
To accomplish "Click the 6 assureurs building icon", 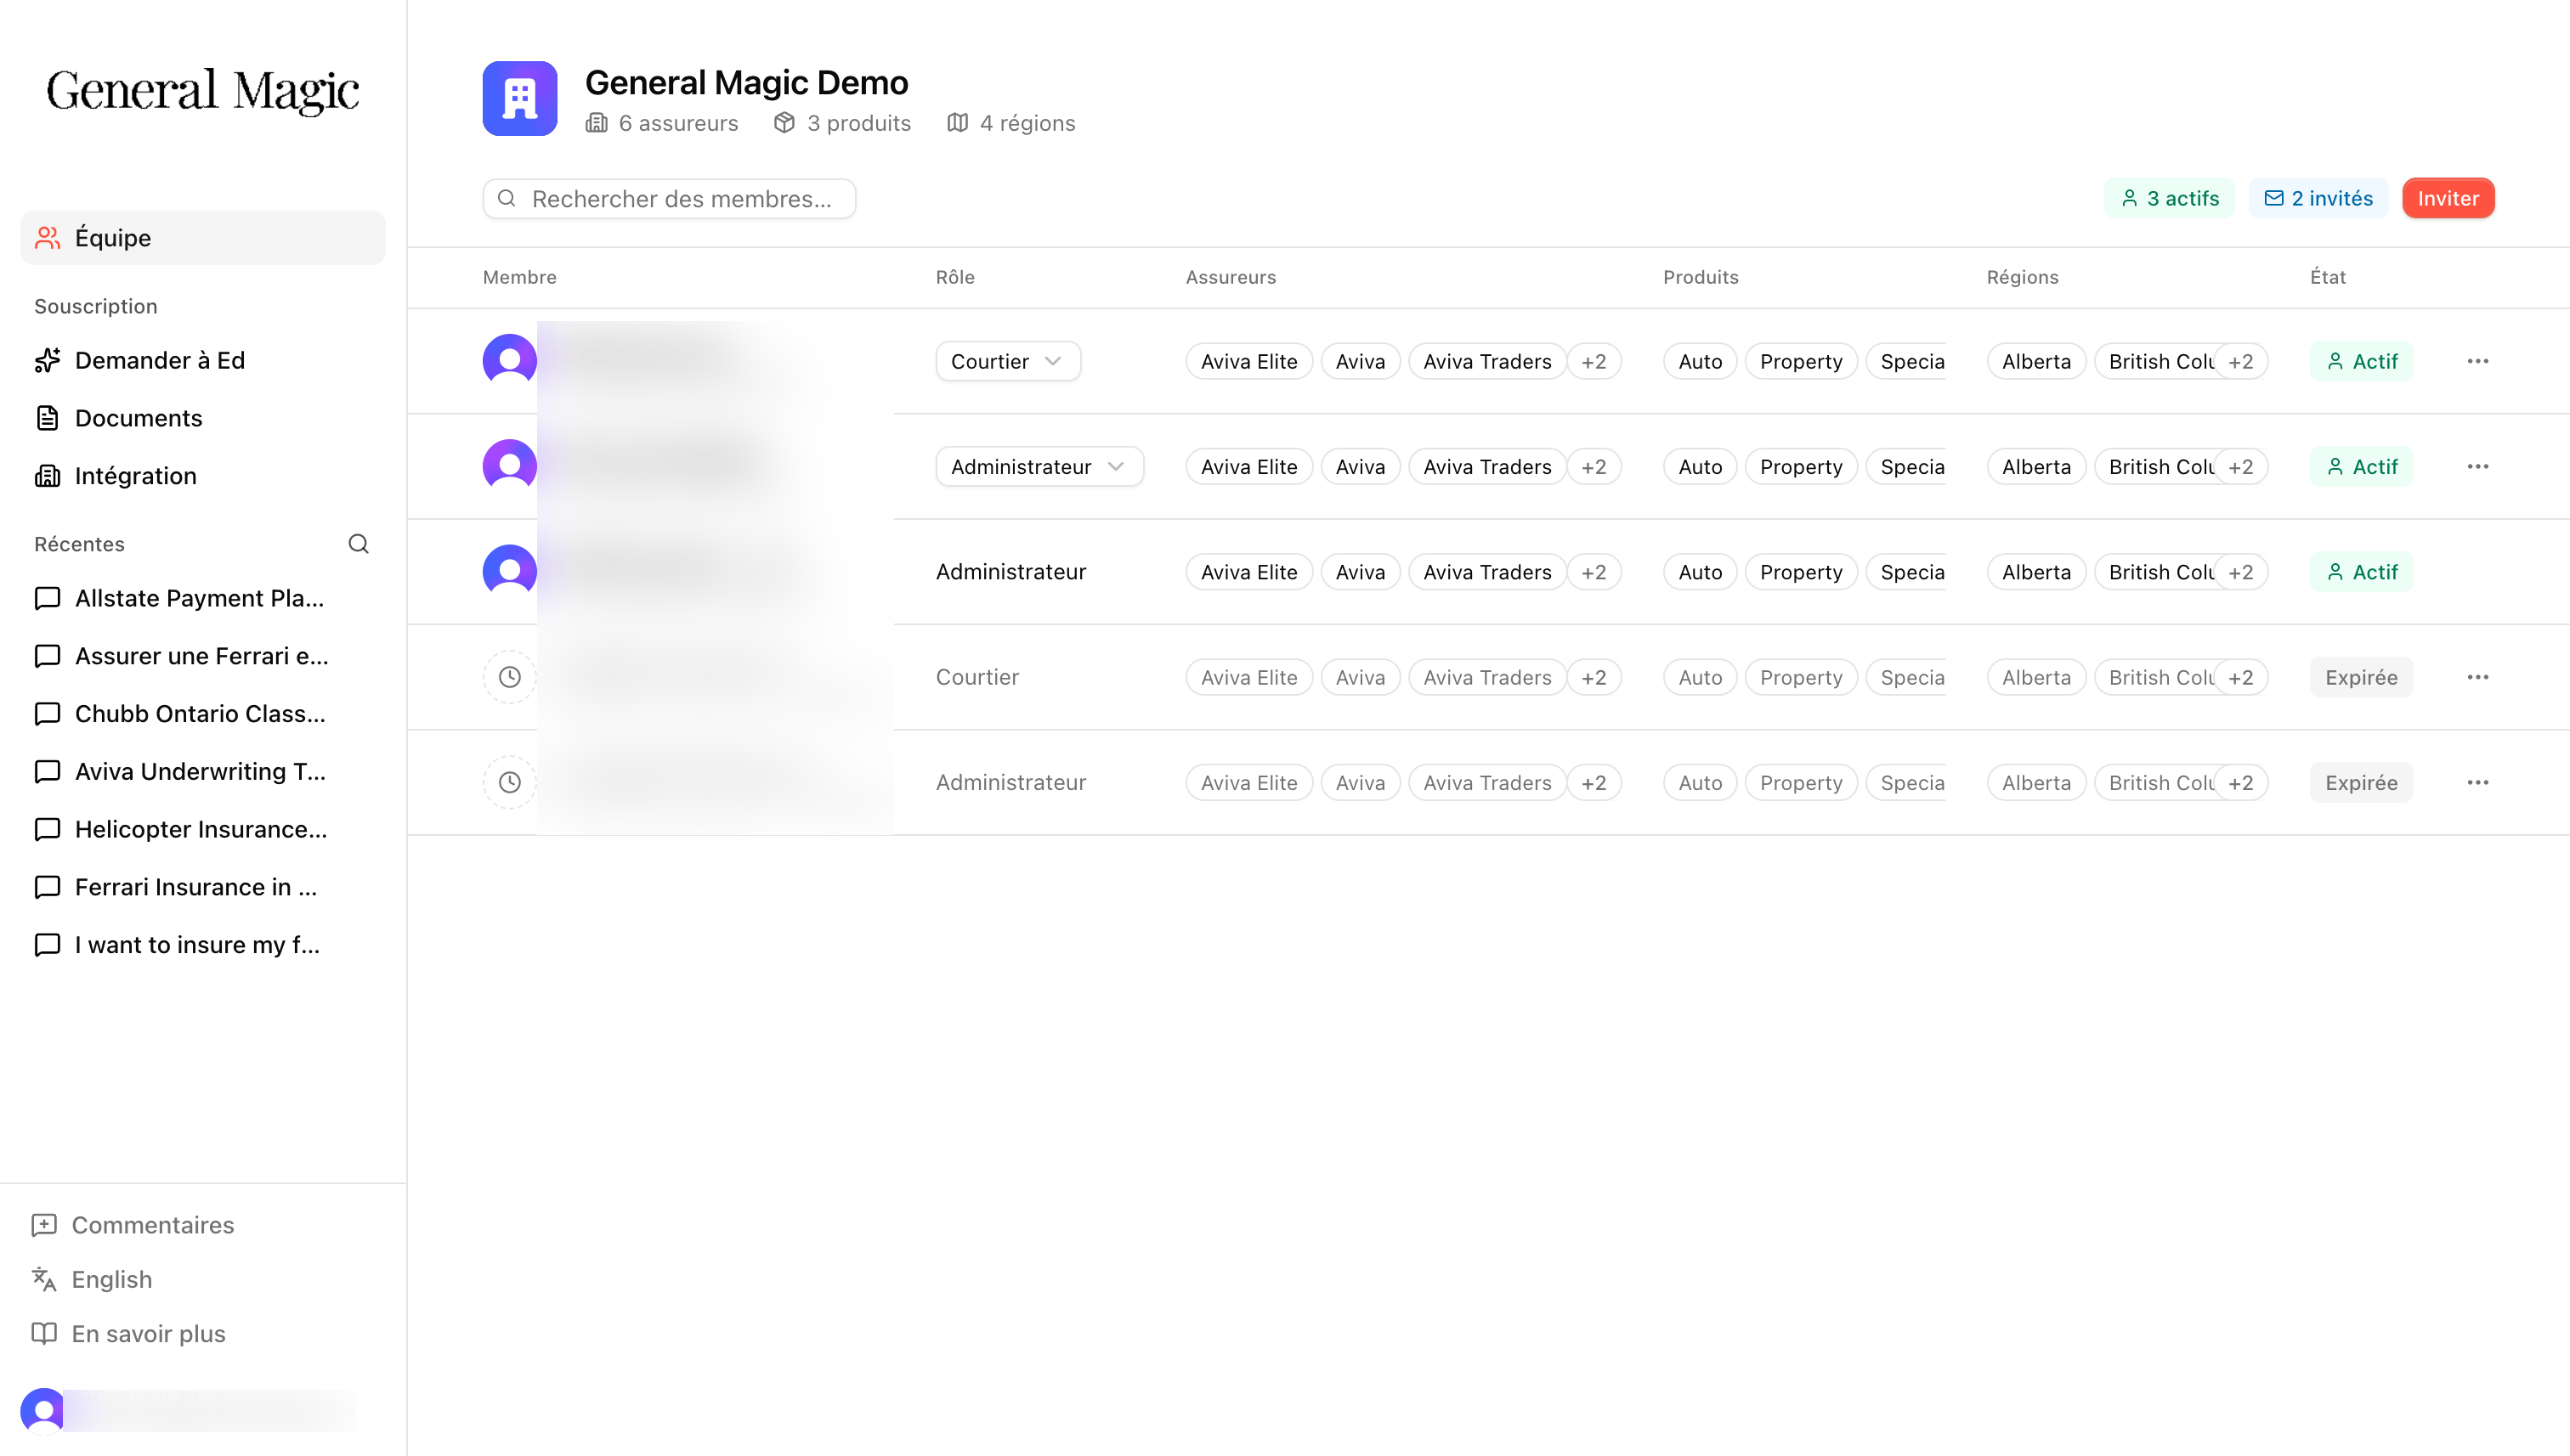I will click(597, 123).
